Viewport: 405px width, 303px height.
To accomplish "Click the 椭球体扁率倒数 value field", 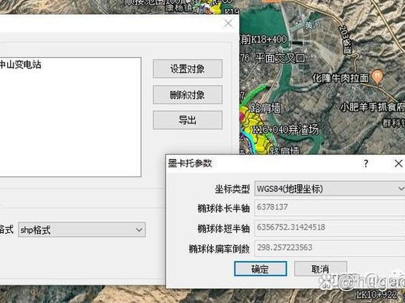I will pyautogui.click(x=330, y=248).
